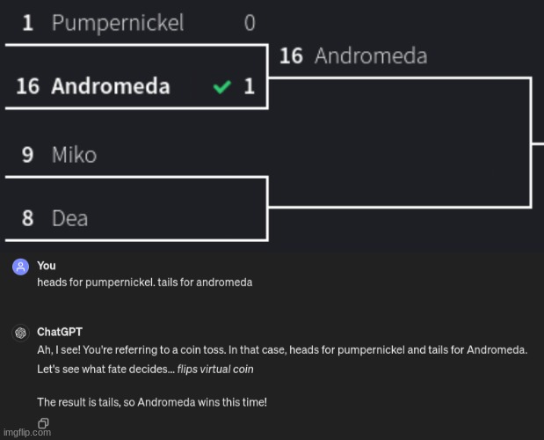This screenshot has height=440, width=544.
Task: Click the message "heads for pumpernickel. tails for andromeda"
Action: (x=144, y=282)
